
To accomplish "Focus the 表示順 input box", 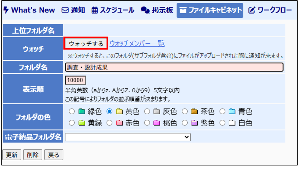I will tap(75, 80).
